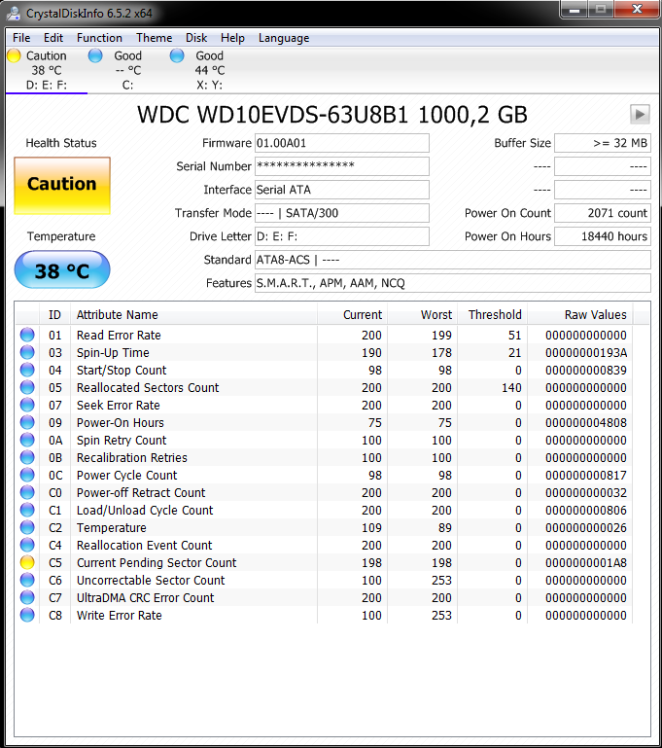The image size is (662, 748).
Task: Minimize the CrystalDiskInfo window
Action: tap(575, 10)
